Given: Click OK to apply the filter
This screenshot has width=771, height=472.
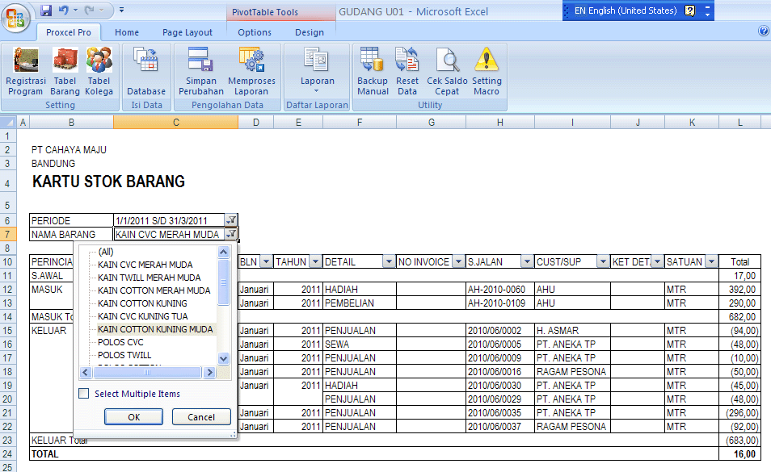Looking at the screenshot, I should 133,416.
